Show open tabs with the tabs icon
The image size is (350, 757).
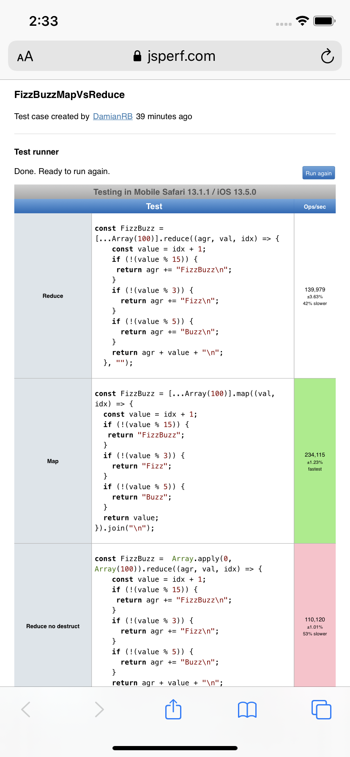point(321,709)
